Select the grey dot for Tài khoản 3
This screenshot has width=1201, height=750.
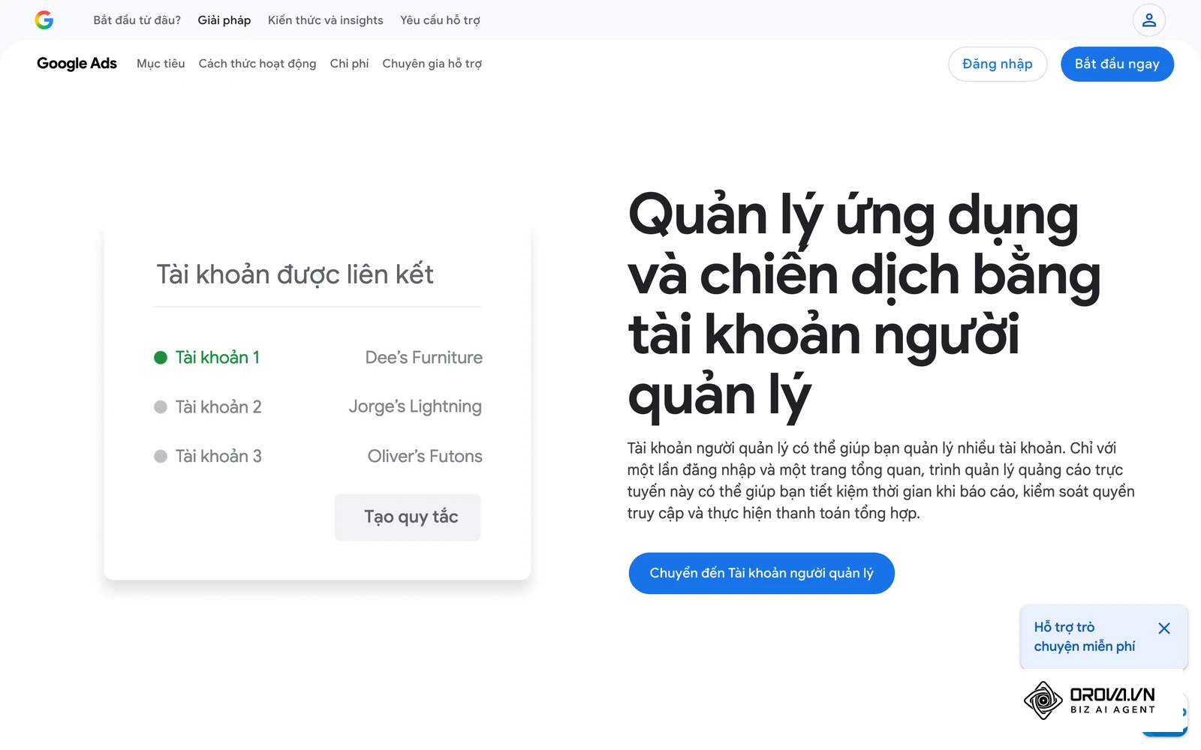click(x=161, y=456)
